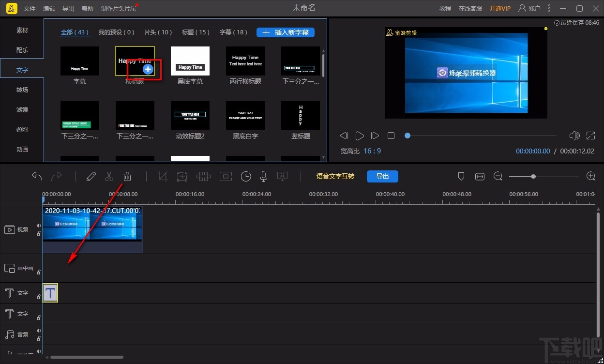Mute the audio track speaker toggle
Image resolution: width=604 pixels, height=364 pixels.
tap(39, 331)
